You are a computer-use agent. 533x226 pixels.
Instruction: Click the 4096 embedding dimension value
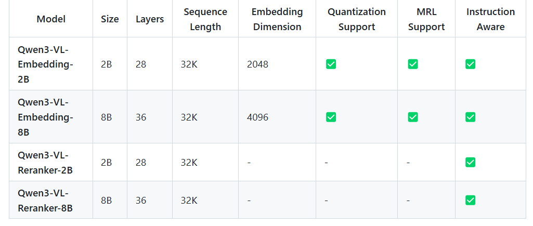(257, 117)
